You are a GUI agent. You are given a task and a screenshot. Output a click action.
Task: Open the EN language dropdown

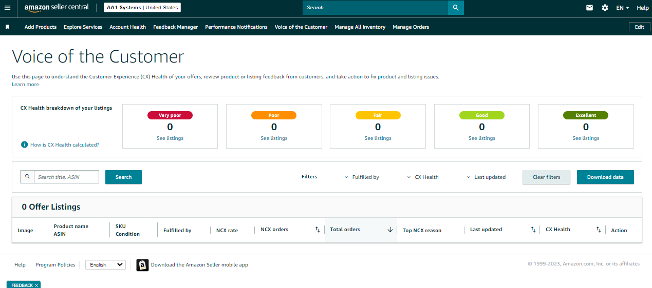[623, 8]
